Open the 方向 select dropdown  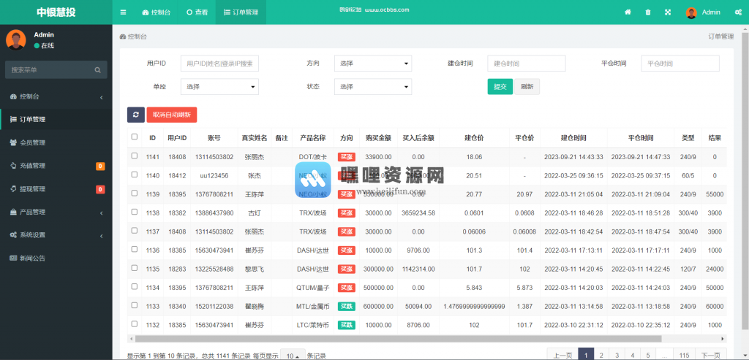click(x=373, y=63)
